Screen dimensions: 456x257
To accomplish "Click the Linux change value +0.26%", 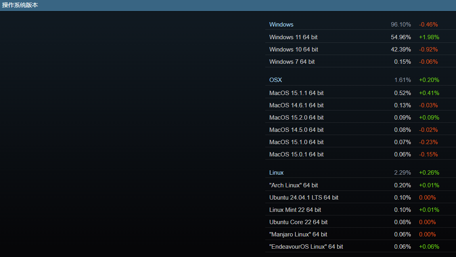I will coord(429,173).
